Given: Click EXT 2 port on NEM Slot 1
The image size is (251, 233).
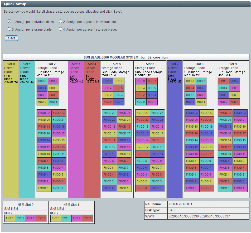Looking at the screenshot, I should tap(77, 218).
